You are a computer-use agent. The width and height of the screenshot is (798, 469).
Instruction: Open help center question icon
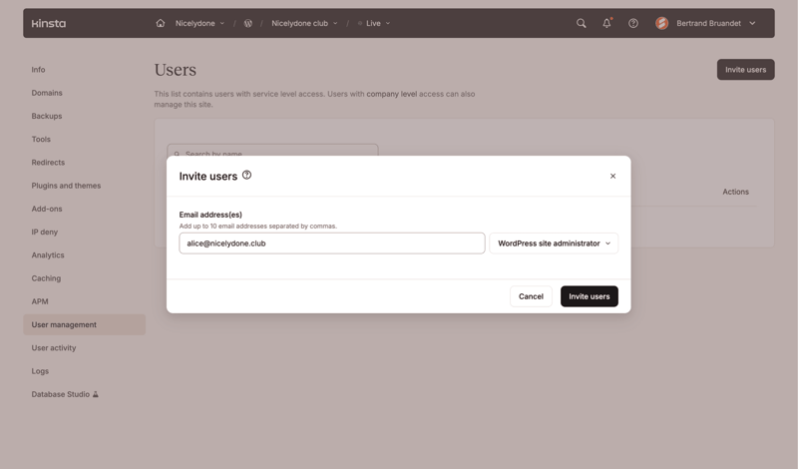[x=633, y=23]
